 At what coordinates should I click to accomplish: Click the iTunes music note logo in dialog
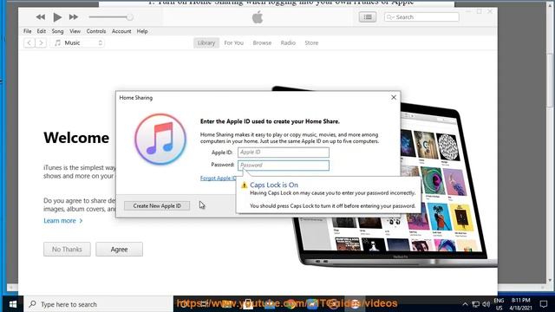160,139
